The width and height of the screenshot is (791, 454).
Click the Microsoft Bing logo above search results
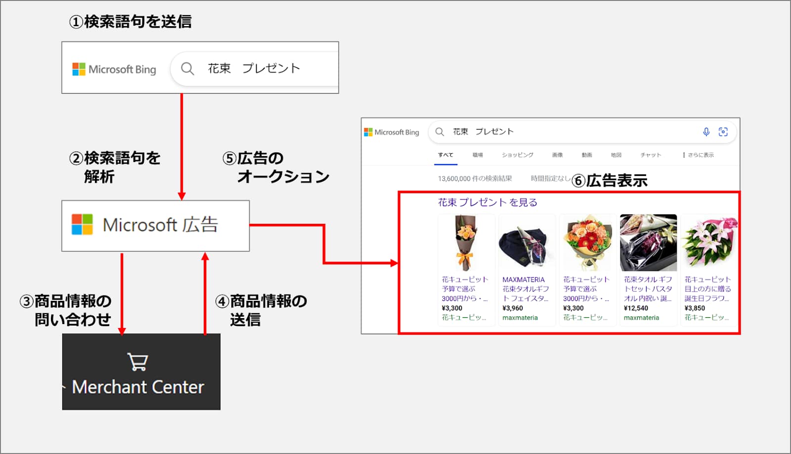pyautogui.click(x=392, y=132)
